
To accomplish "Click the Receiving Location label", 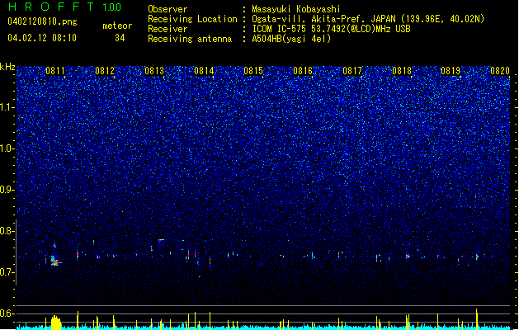I will point(192,19).
